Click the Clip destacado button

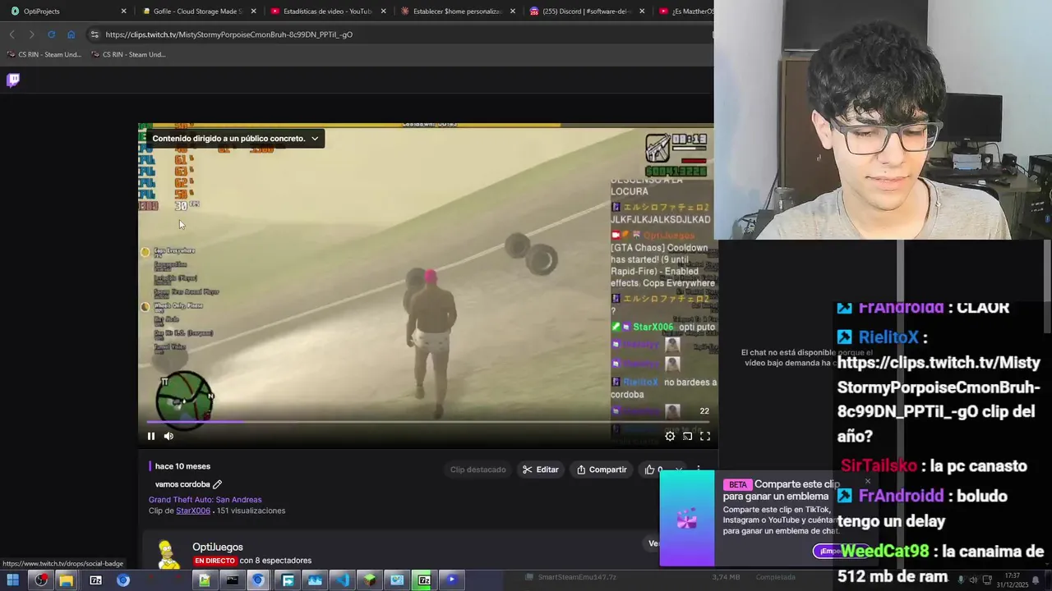point(478,470)
